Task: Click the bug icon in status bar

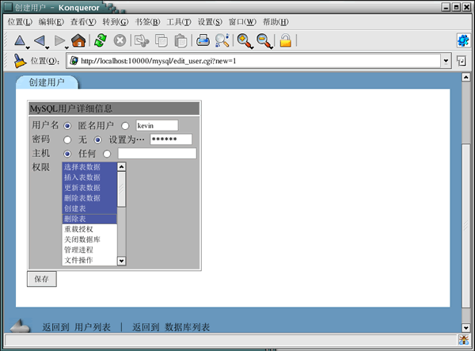Action: pos(463,340)
